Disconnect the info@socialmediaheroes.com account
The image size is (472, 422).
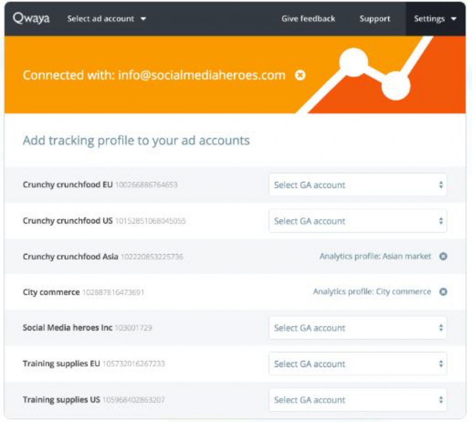point(300,75)
